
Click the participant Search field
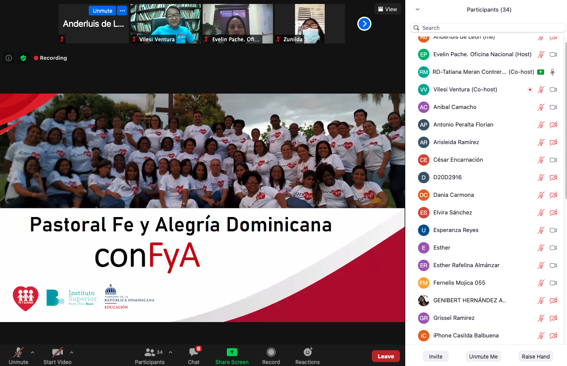coord(488,28)
